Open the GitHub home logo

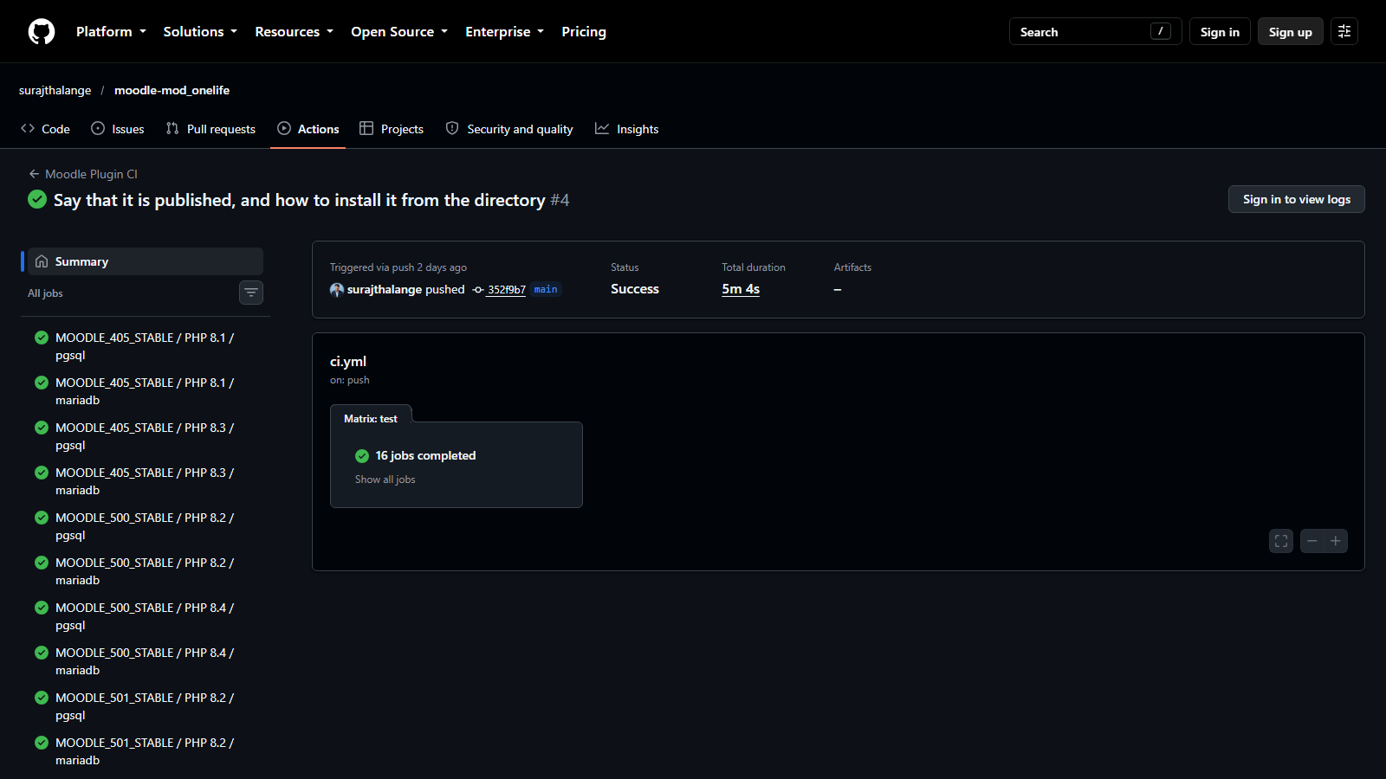pyautogui.click(x=42, y=32)
